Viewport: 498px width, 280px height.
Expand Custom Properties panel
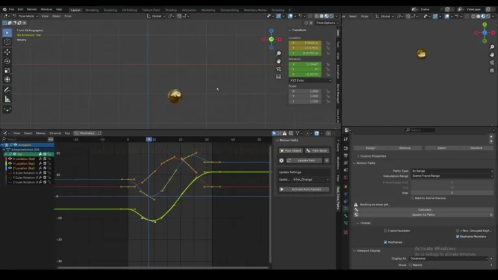(x=372, y=156)
